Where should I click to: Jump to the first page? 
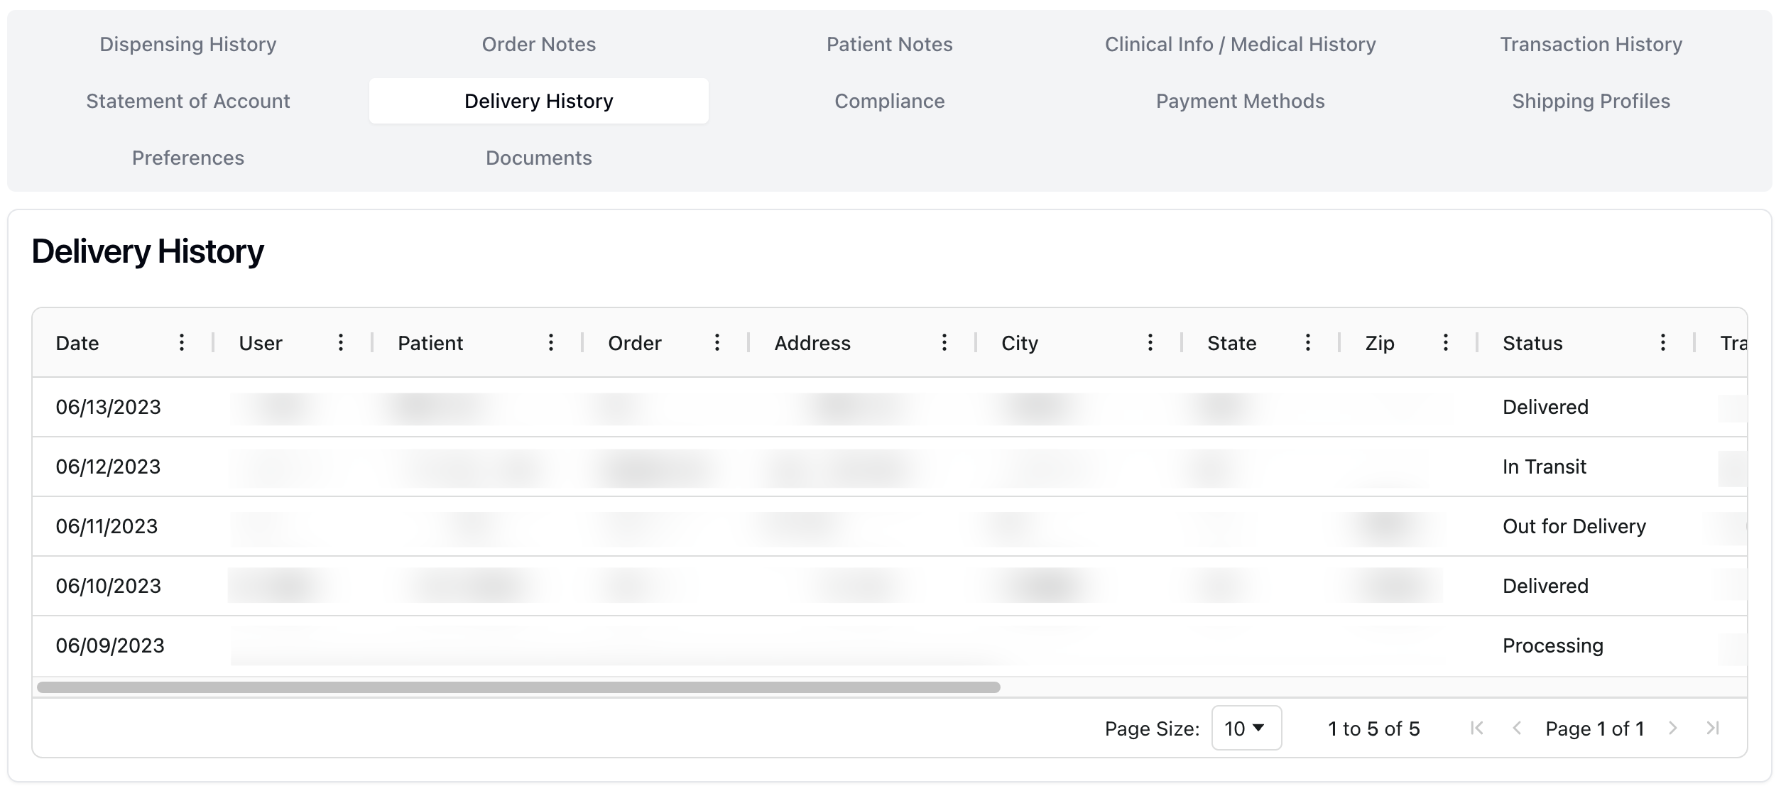pos(1478,729)
